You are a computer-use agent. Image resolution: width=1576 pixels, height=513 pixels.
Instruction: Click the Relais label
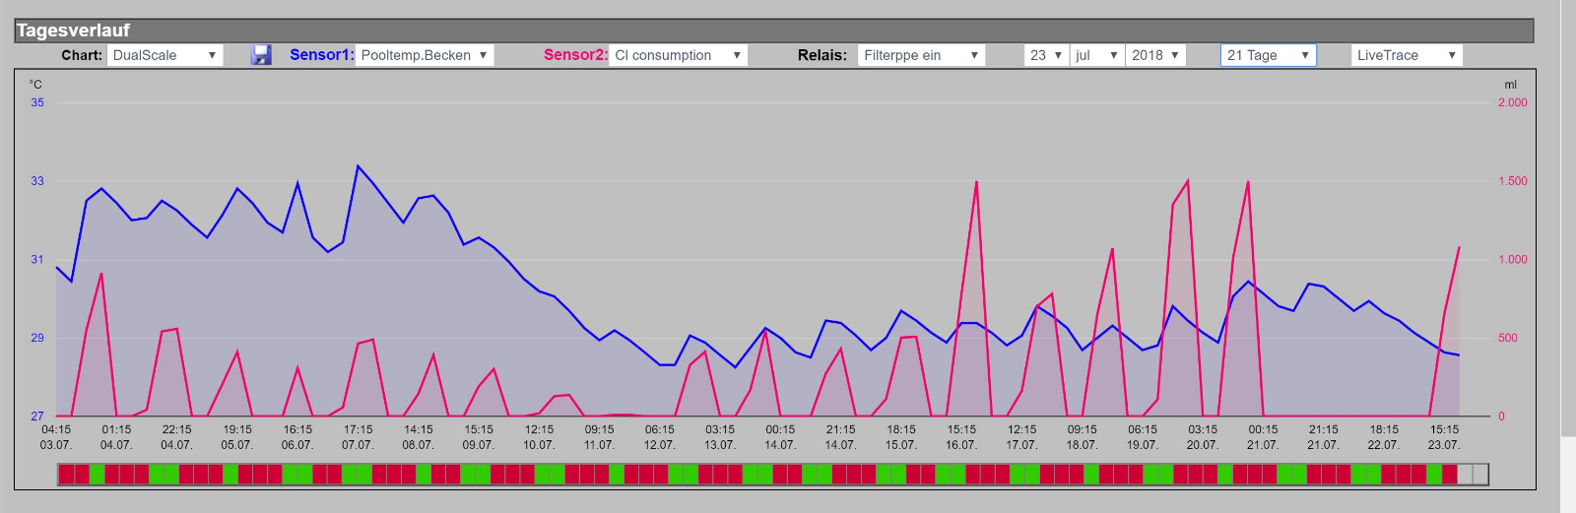tap(822, 55)
